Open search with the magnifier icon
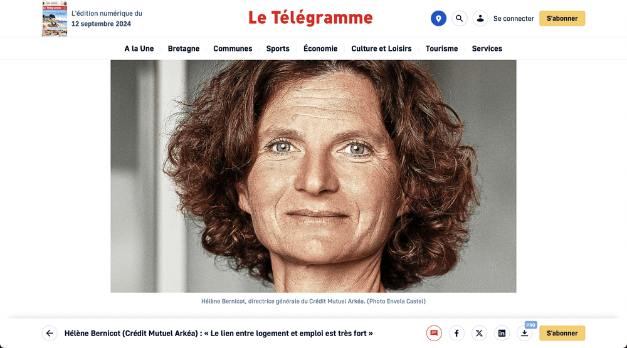The image size is (627, 348). point(460,18)
